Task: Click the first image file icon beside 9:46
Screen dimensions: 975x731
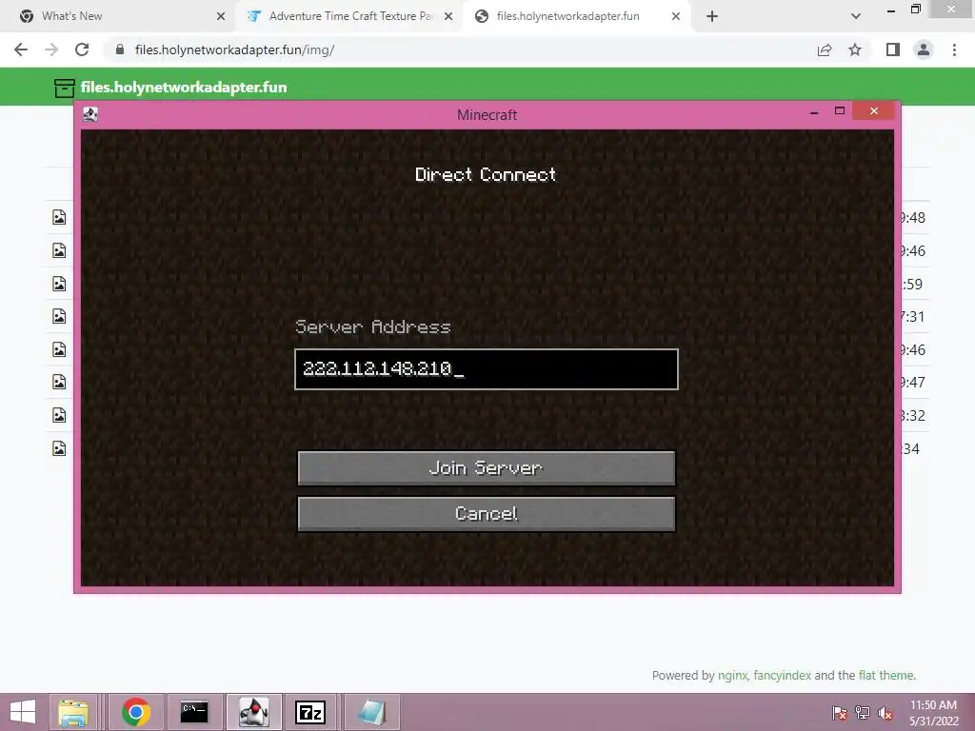Action: [x=59, y=250]
